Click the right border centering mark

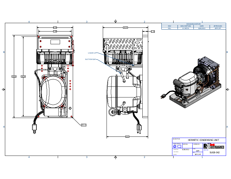[x=227, y=89]
